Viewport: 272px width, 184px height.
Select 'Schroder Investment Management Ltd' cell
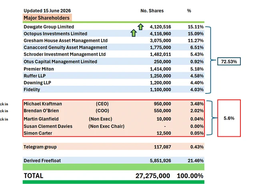click(64, 54)
